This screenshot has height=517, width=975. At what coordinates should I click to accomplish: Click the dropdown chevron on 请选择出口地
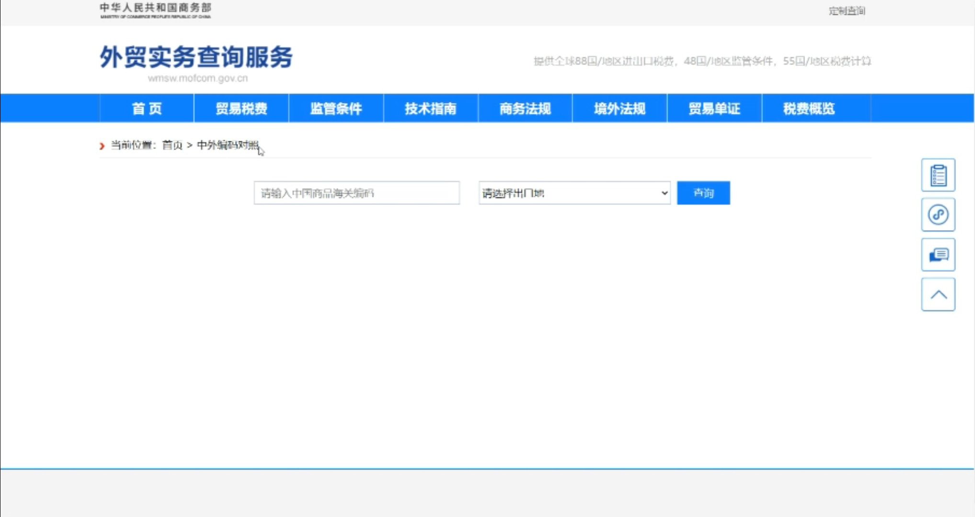pos(664,193)
